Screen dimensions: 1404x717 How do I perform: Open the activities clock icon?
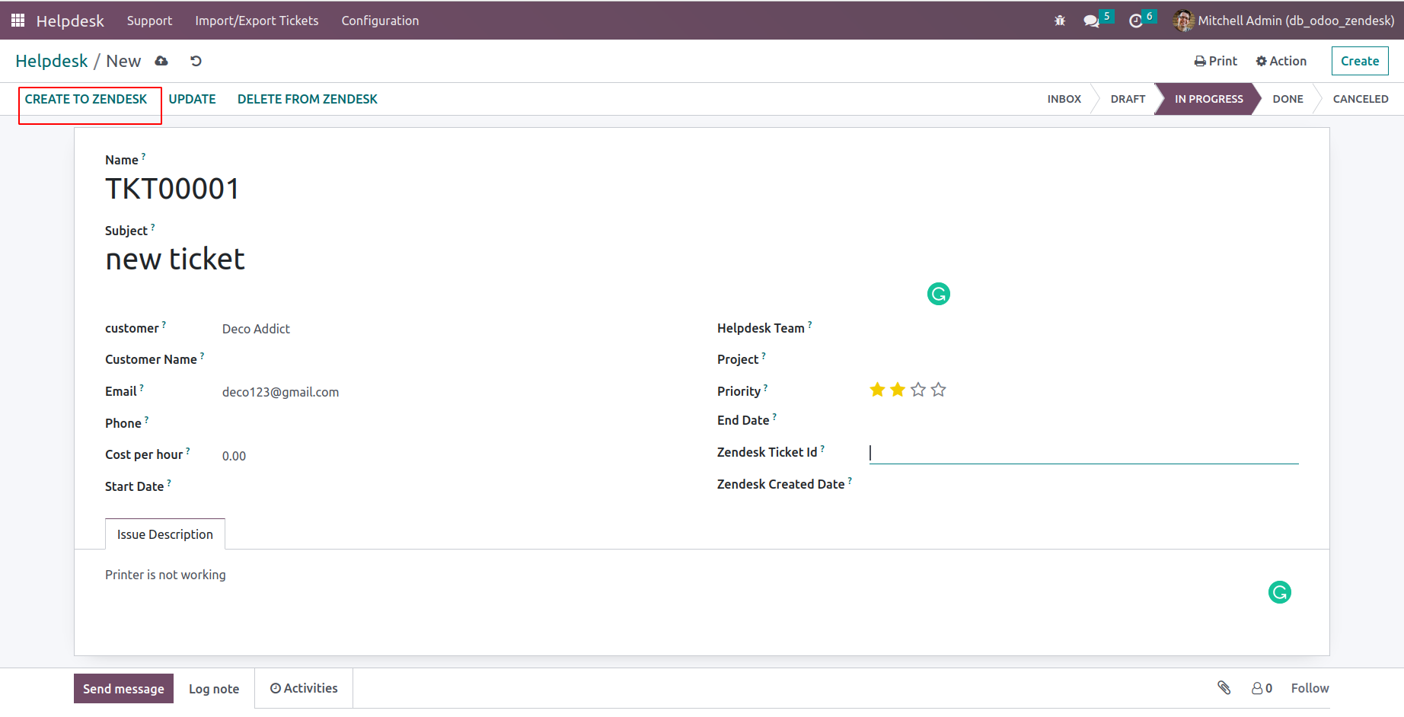pos(1136,21)
